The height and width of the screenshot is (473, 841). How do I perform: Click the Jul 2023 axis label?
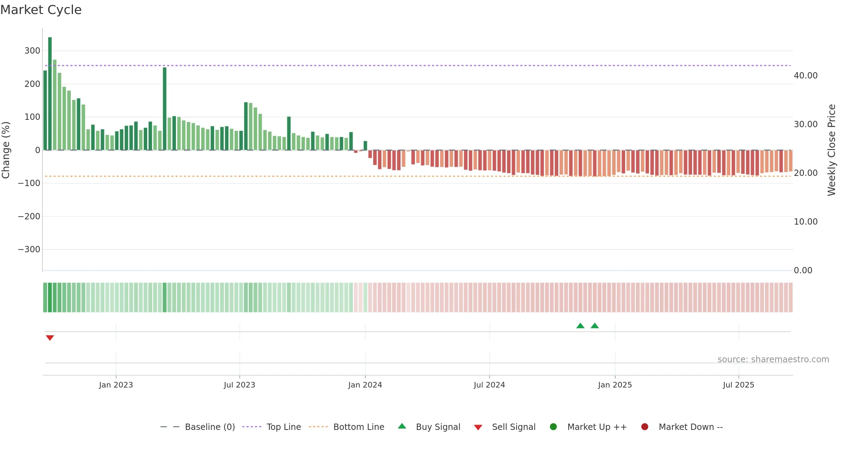click(240, 385)
